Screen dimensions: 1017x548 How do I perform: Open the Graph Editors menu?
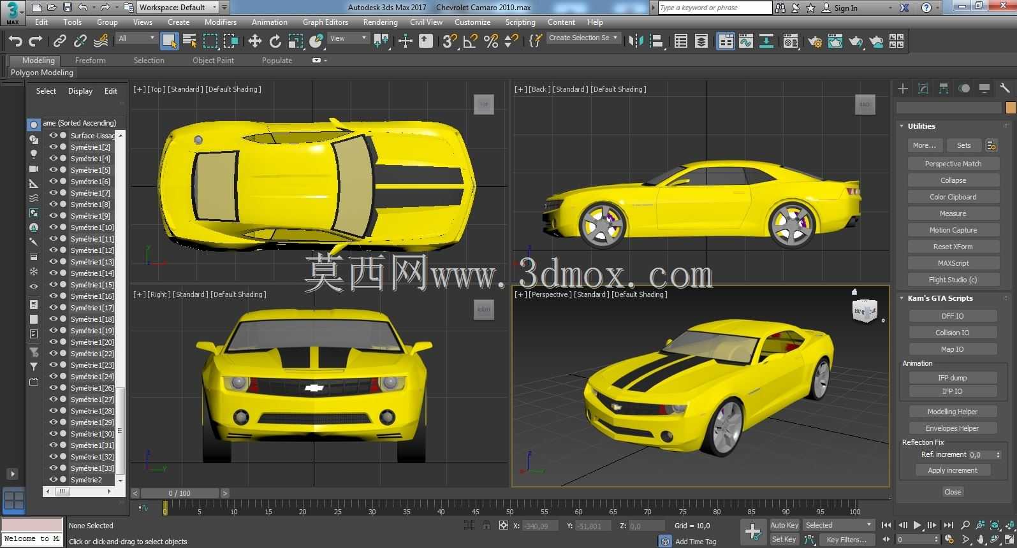(325, 22)
